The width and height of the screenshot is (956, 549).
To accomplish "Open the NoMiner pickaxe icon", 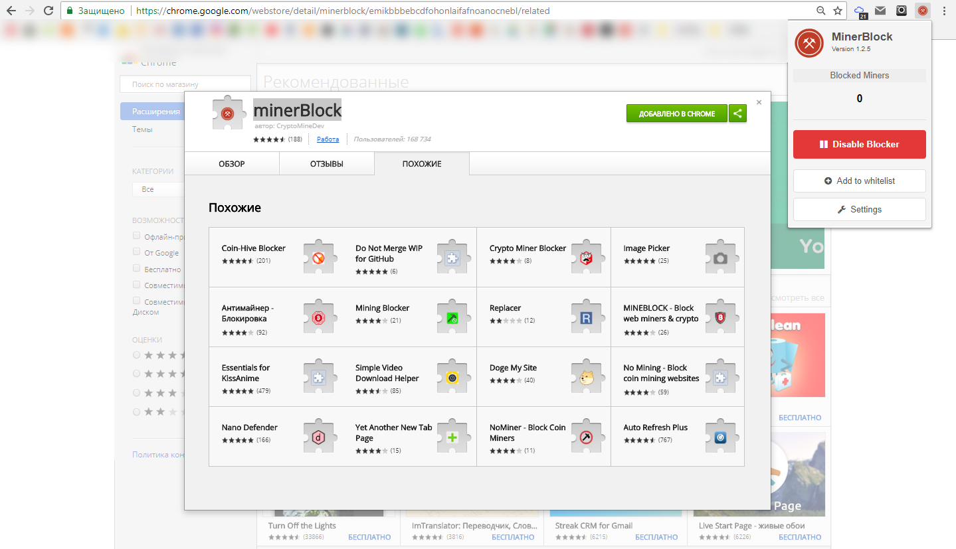I will [x=588, y=437].
